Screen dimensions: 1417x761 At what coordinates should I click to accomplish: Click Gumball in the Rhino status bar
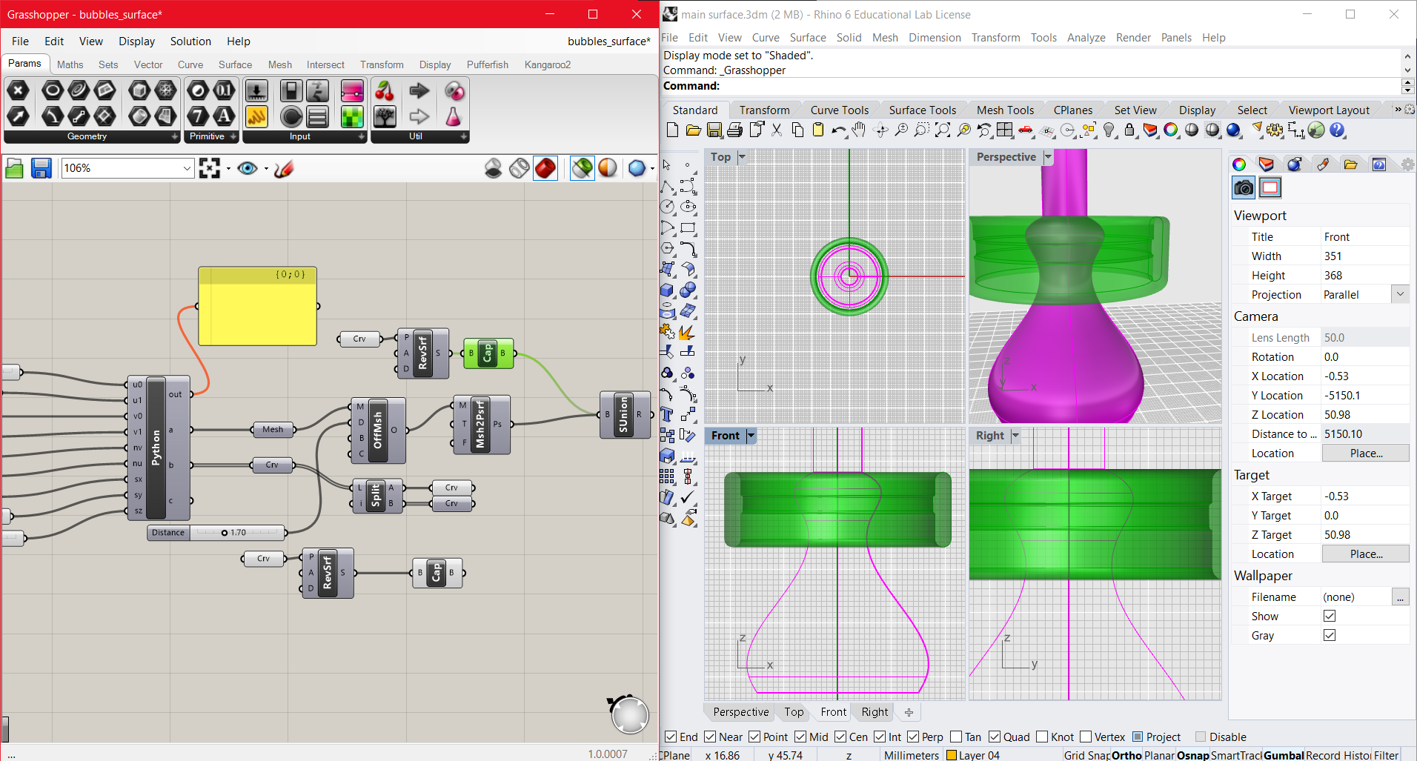[1284, 755]
